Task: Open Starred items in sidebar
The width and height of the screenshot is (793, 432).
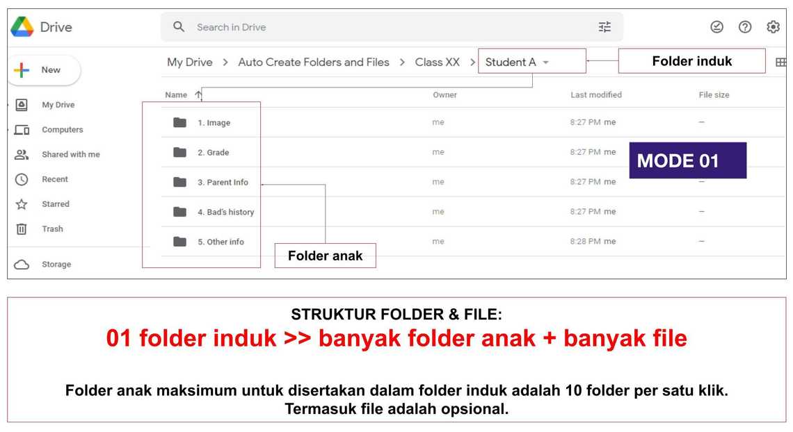Action: pyautogui.click(x=55, y=204)
